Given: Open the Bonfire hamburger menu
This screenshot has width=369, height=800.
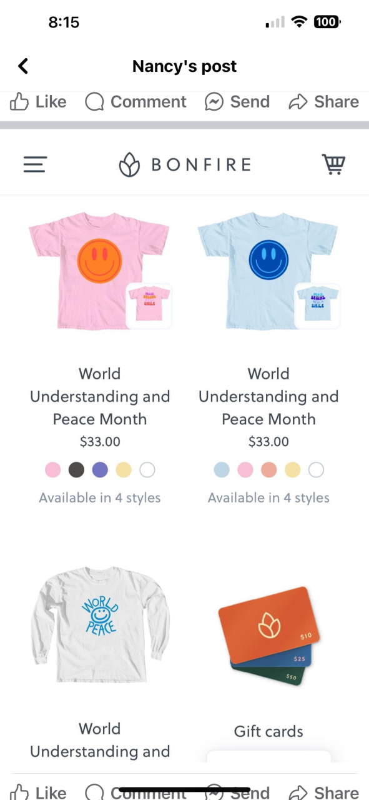Looking at the screenshot, I should tap(35, 164).
